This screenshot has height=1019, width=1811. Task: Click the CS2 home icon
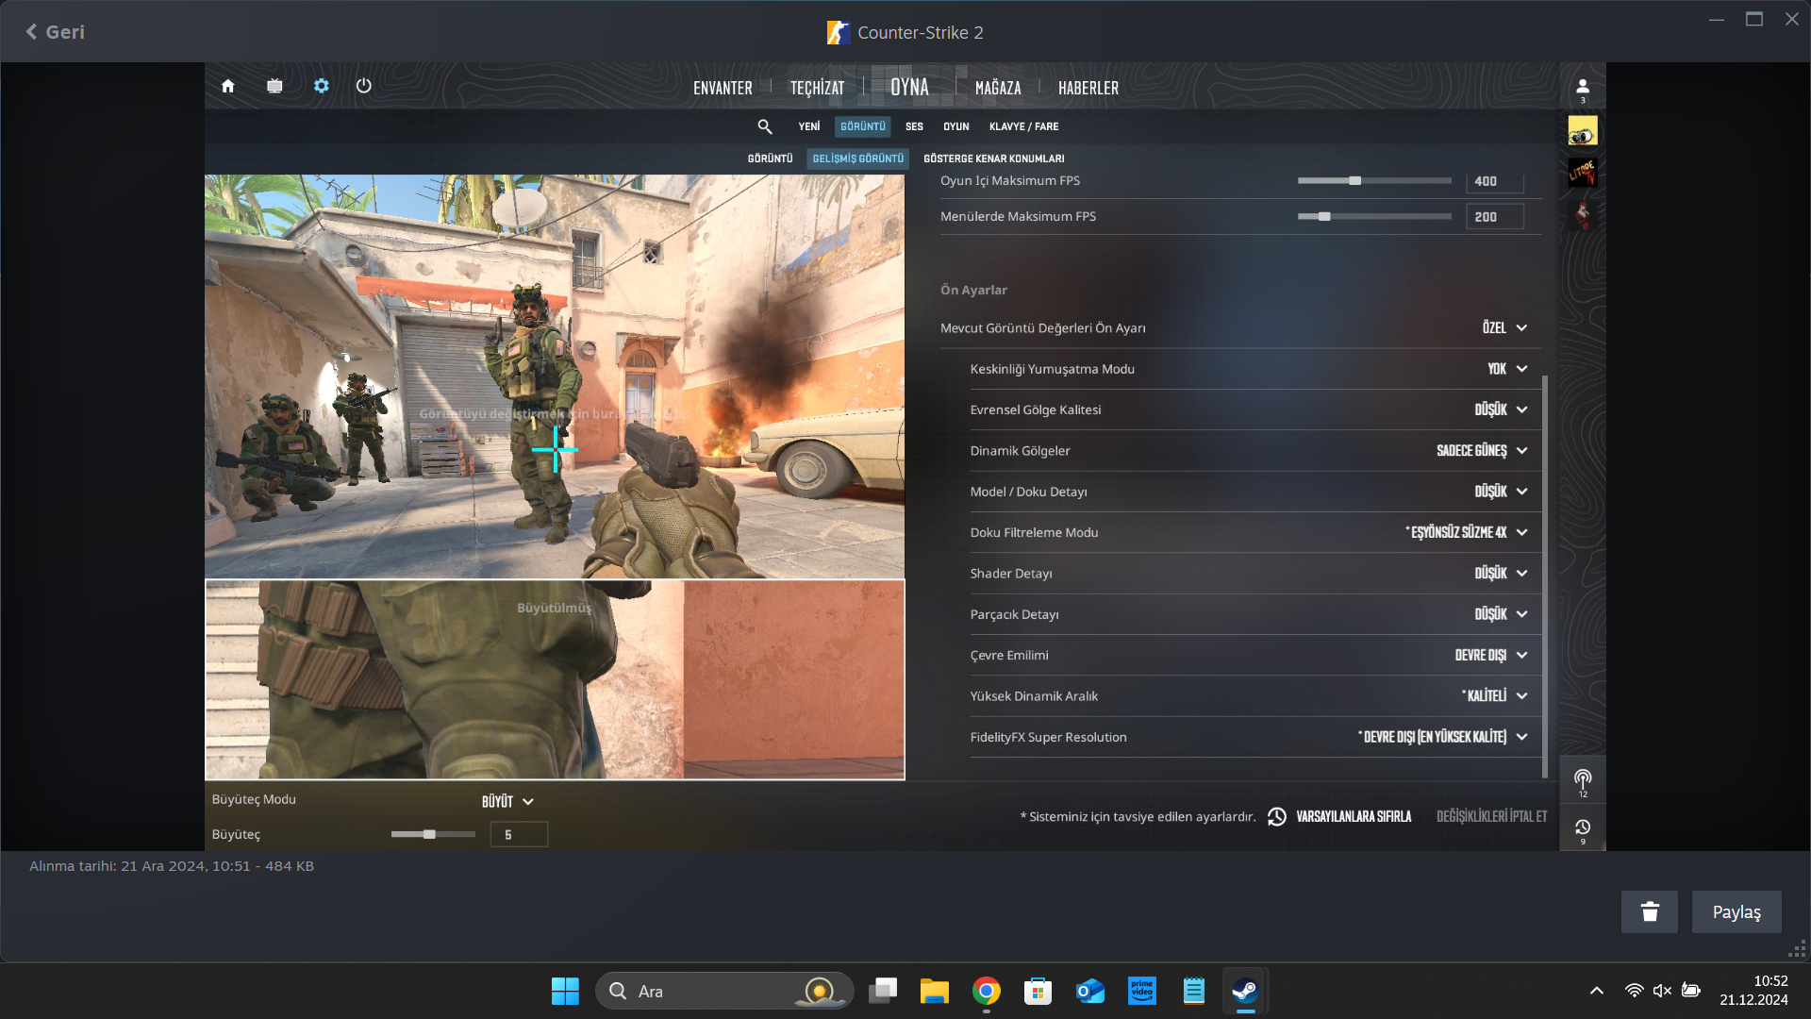click(227, 86)
